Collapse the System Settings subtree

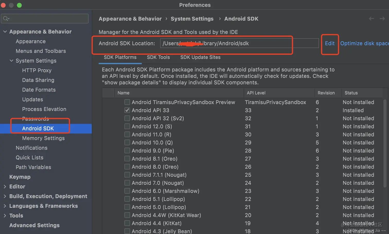(x=11, y=61)
